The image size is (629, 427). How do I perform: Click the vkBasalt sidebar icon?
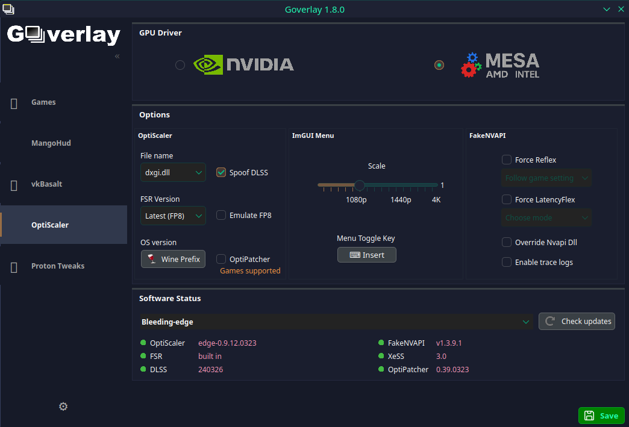click(14, 185)
